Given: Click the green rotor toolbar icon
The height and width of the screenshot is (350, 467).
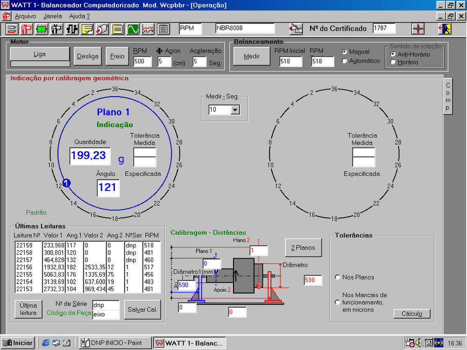Looking at the screenshot, I should point(42,29).
